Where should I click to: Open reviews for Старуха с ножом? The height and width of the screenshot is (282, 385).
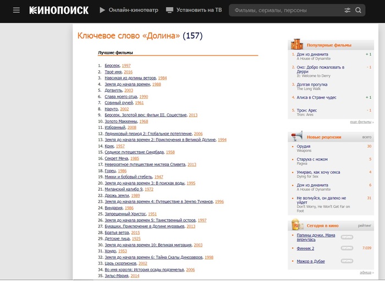312,159
